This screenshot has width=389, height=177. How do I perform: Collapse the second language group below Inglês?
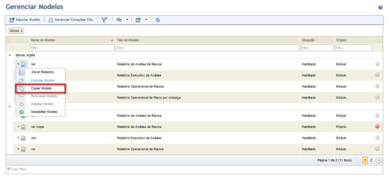pos(9,107)
